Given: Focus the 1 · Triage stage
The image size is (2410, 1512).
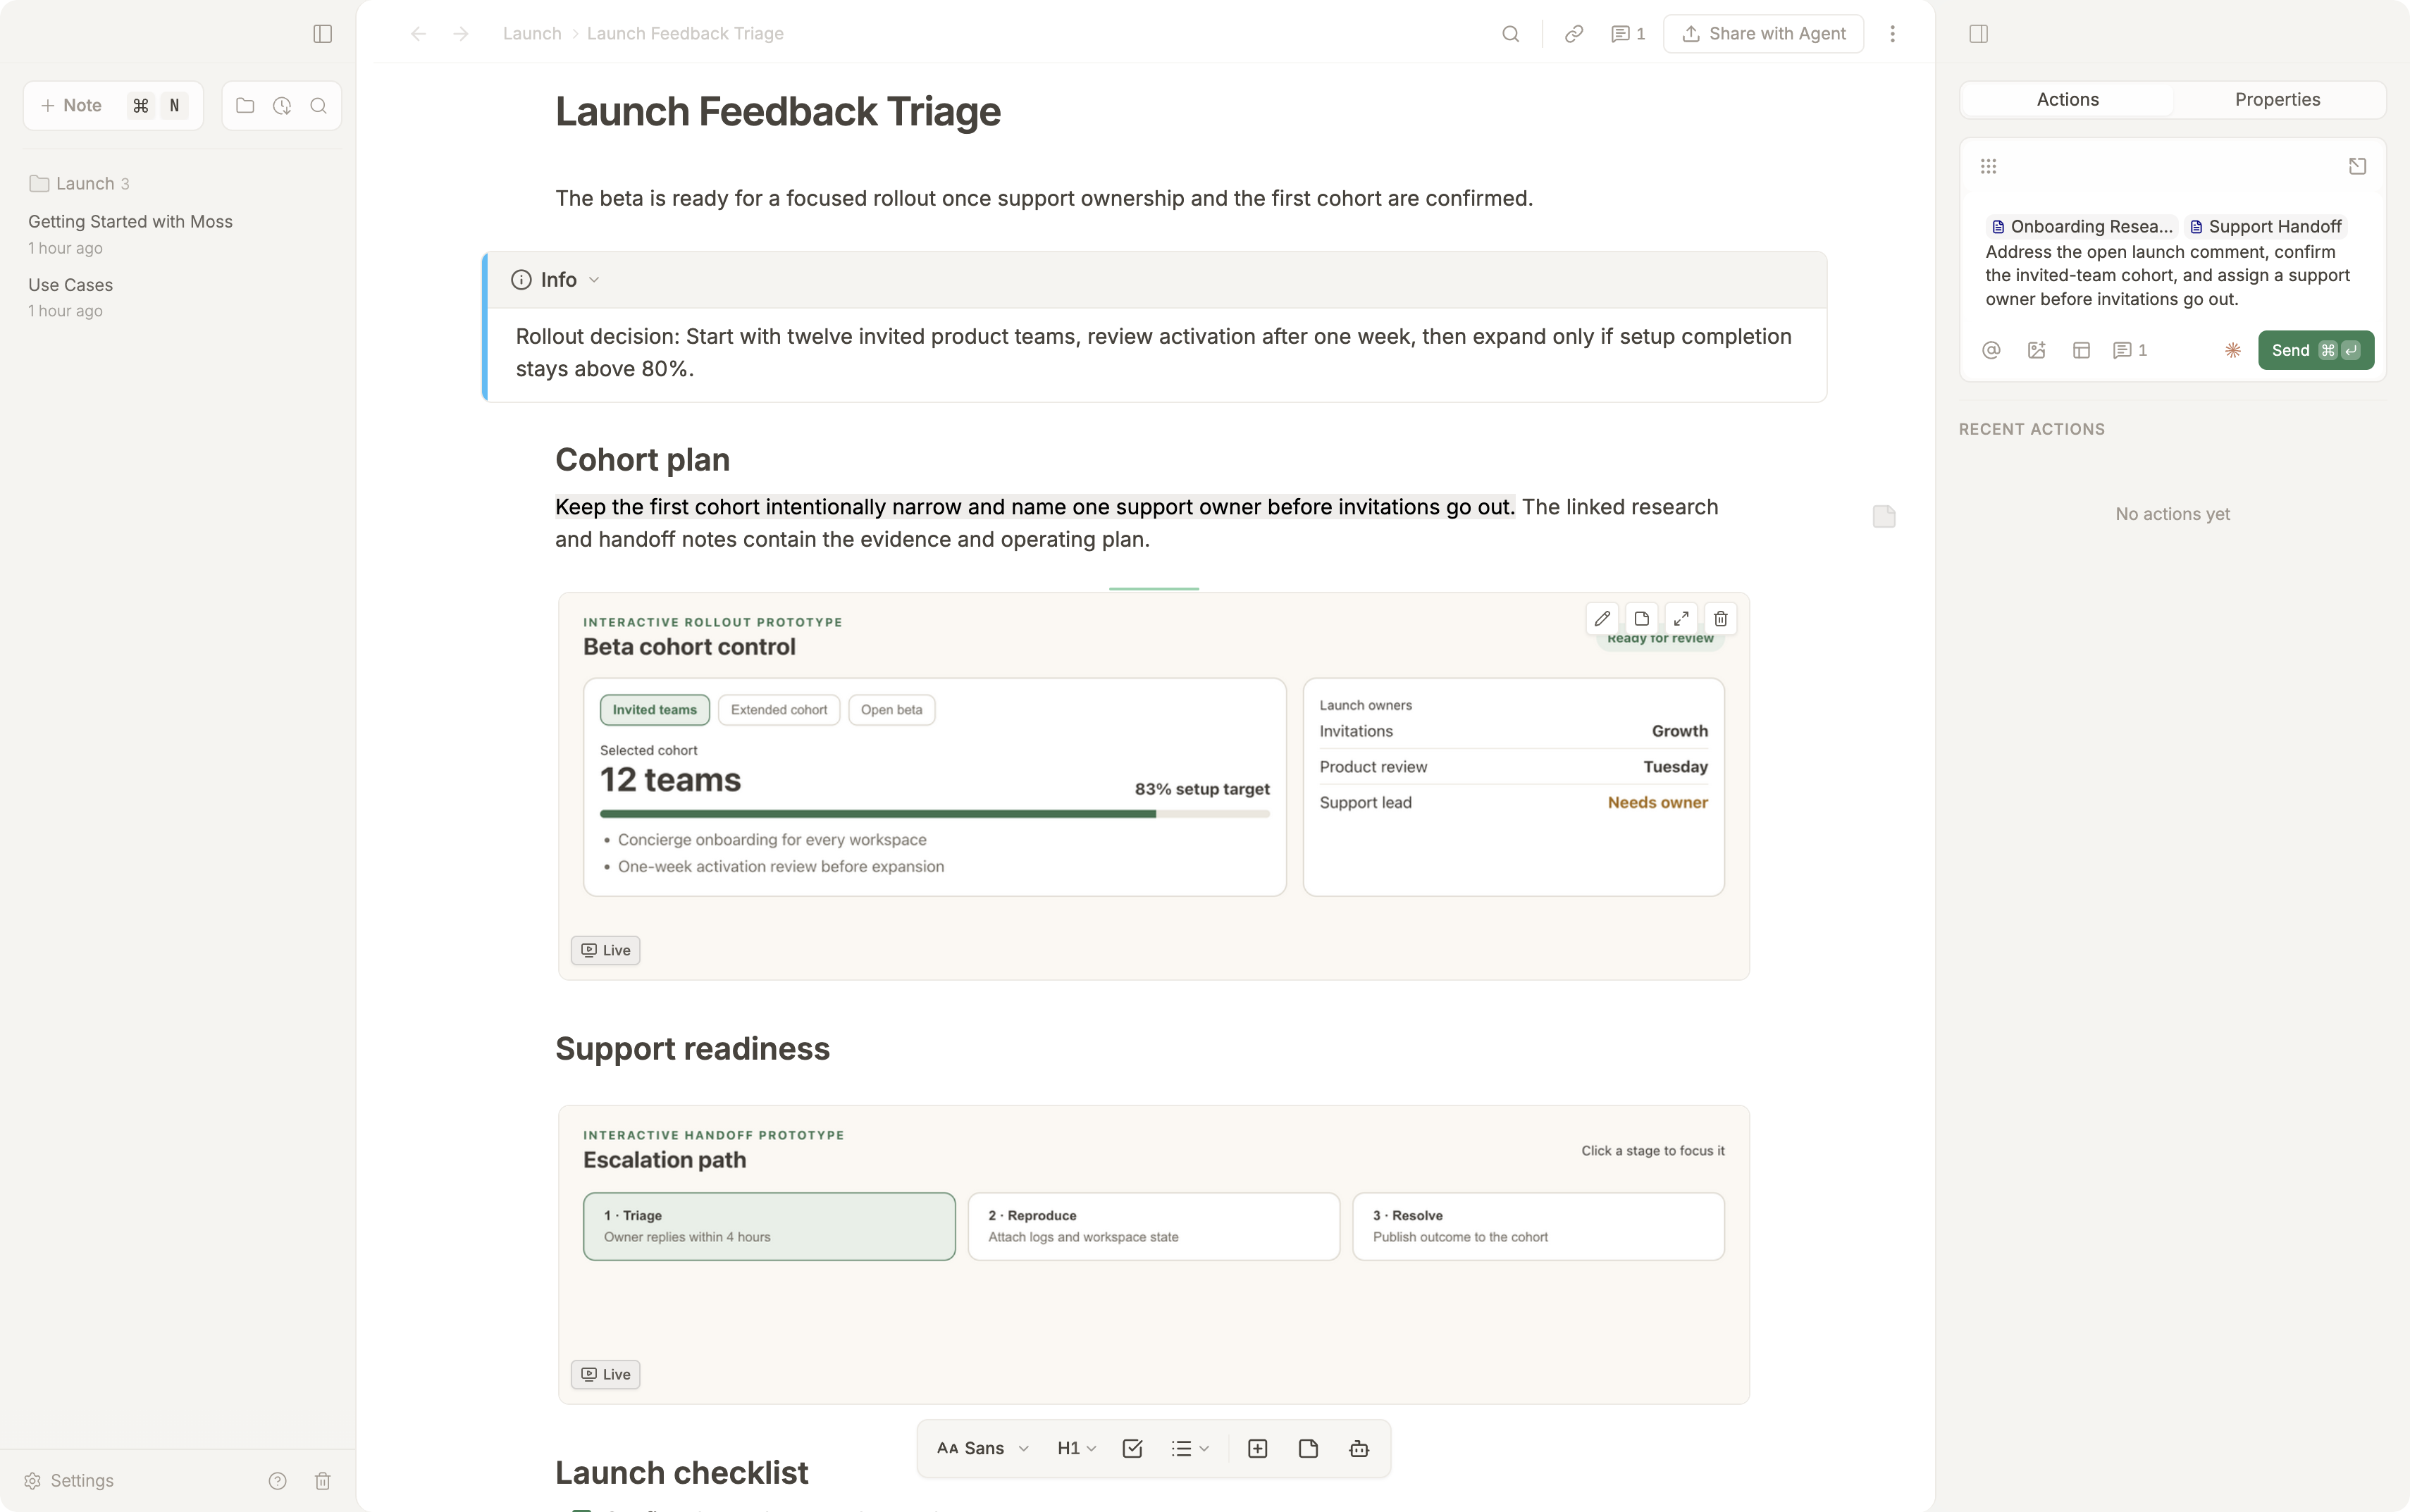Looking at the screenshot, I should [769, 1226].
